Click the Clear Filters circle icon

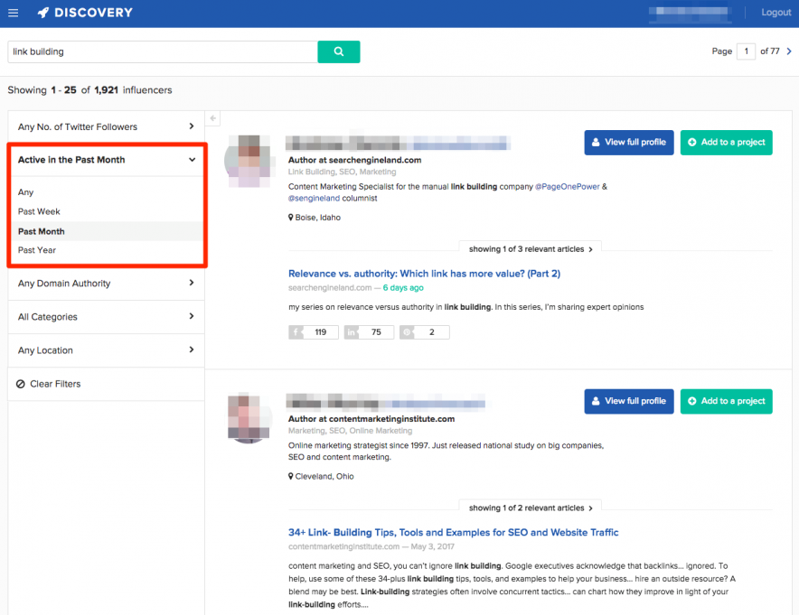[x=21, y=384]
